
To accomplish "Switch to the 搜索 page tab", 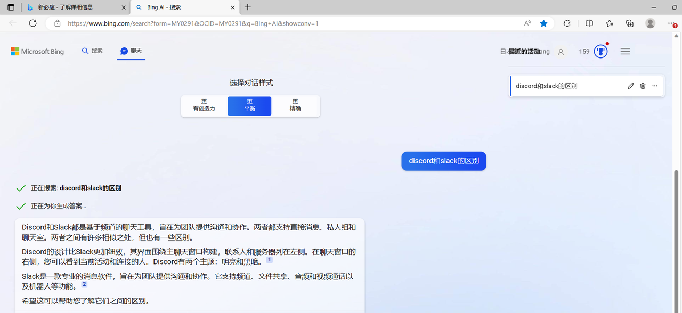I will point(92,51).
